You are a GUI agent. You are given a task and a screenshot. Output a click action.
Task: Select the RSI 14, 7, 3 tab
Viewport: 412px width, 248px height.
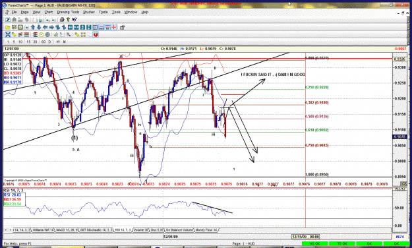pos(123,230)
